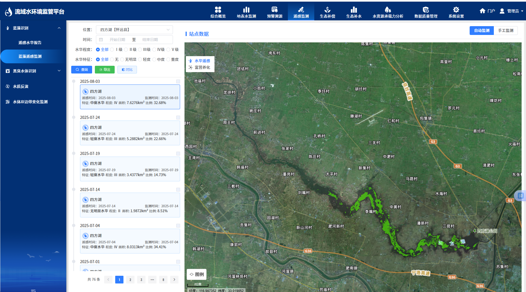Screen dimensions: 526x292
Task: Expand the 黑臭水体识别 sidebar menu
Action: click(x=33, y=71)
